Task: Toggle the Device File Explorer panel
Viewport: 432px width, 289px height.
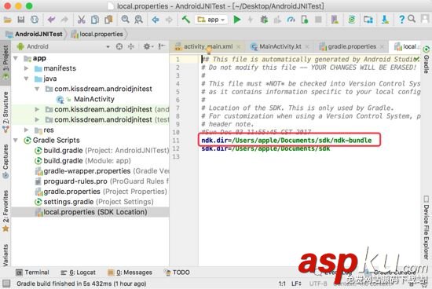Action: (427, 228)
